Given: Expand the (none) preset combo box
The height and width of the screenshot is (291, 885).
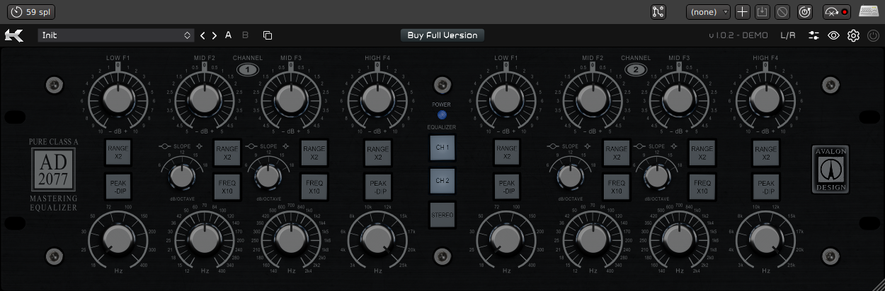Looking at the screenshot, I should coord(707,12).
